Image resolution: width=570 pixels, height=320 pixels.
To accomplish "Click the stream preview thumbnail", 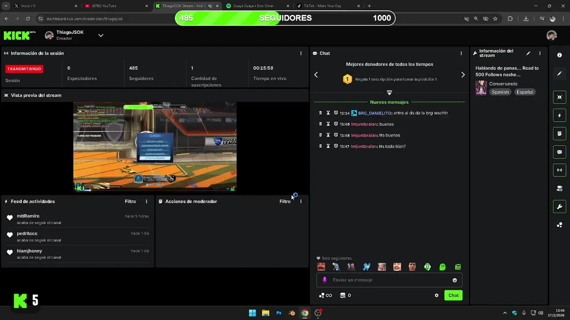I will (155, 147).
